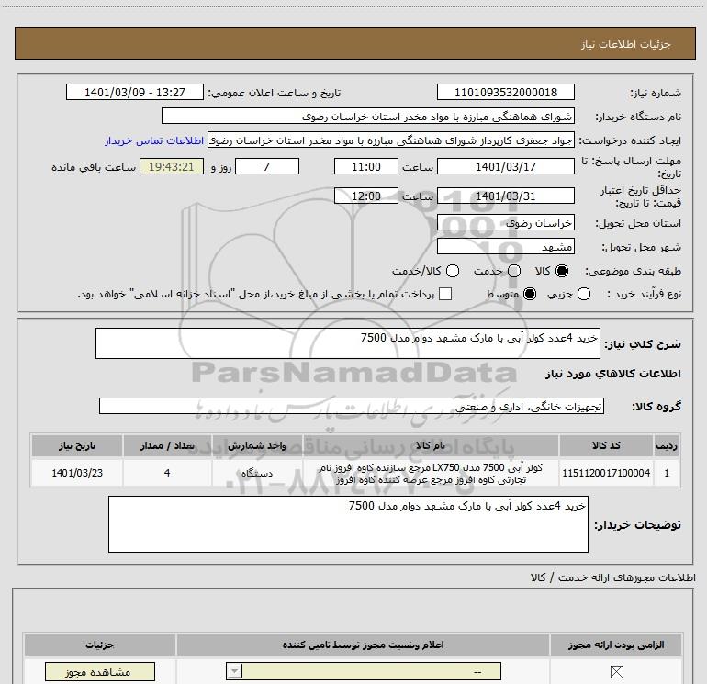Open buyer contact information link
The width and height of the screenshot is (707, 684).
(154, 141)
